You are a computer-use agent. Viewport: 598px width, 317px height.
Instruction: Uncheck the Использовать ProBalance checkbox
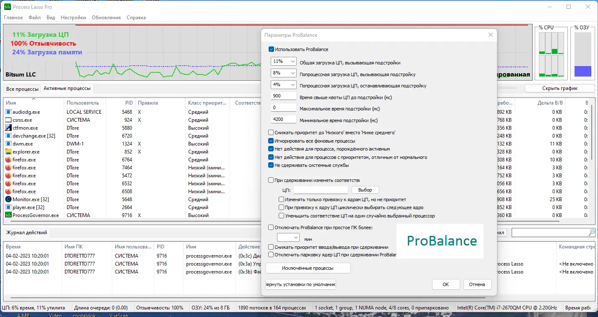click(x=271, y=49)
